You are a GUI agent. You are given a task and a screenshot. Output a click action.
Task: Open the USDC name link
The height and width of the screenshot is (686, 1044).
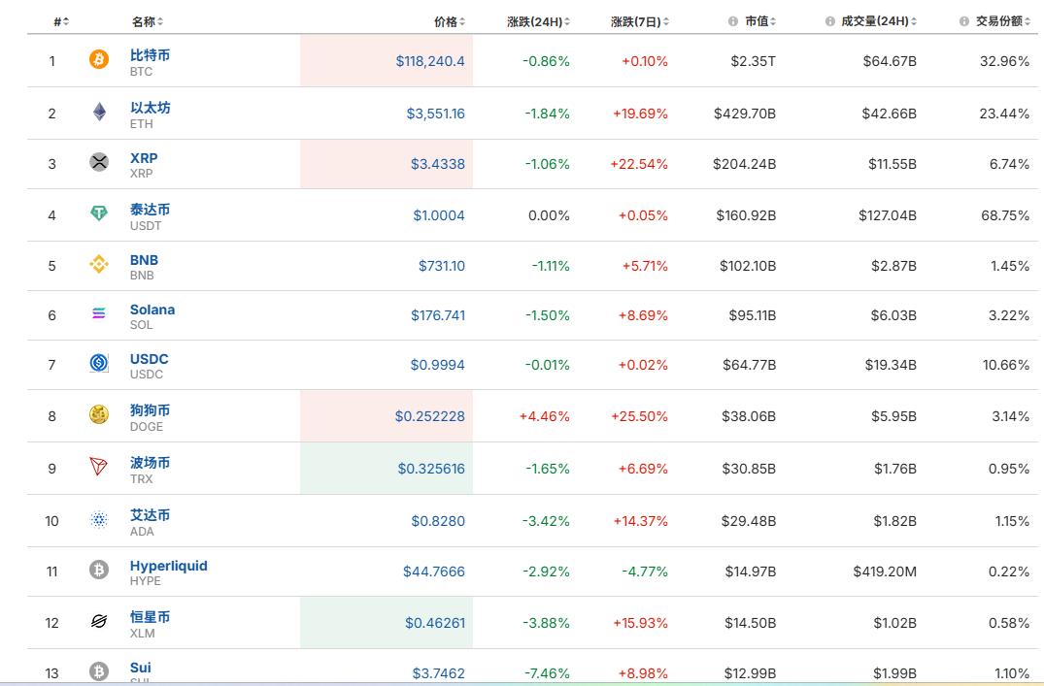pyautogui.click(x=150, y=359)
